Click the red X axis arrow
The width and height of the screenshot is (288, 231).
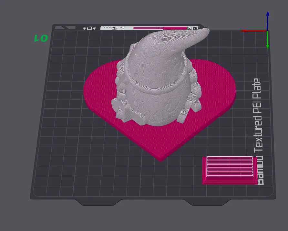click(x=254, y=31)
